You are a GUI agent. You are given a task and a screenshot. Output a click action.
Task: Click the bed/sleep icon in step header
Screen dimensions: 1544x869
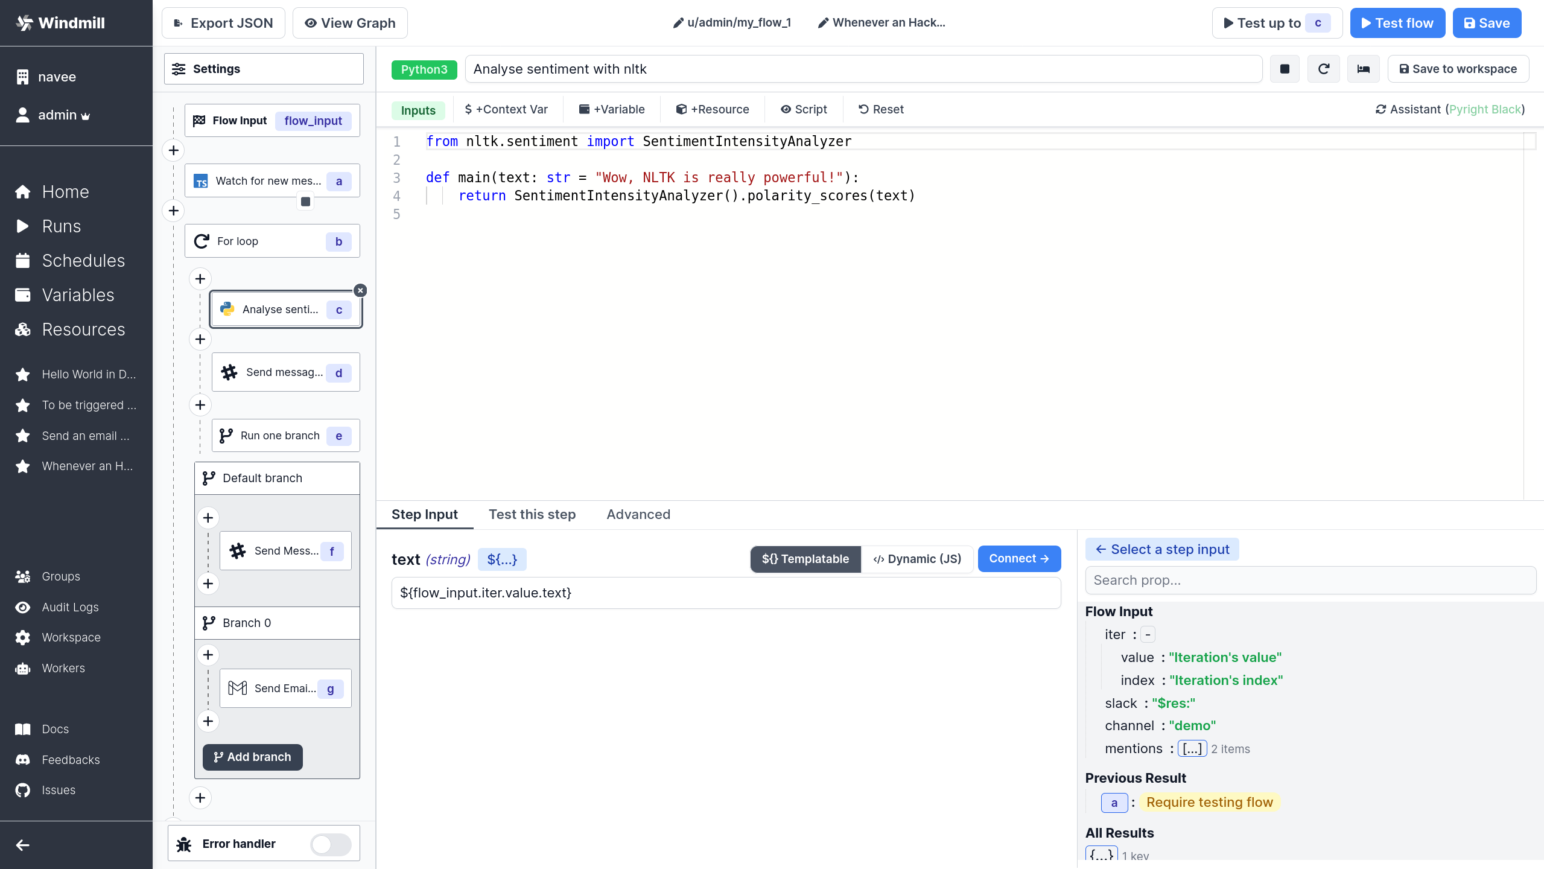coord(1363,69)
